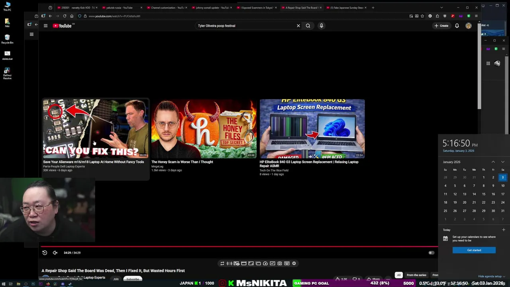Focus the YouTube search input field

(x=245, y=26)
